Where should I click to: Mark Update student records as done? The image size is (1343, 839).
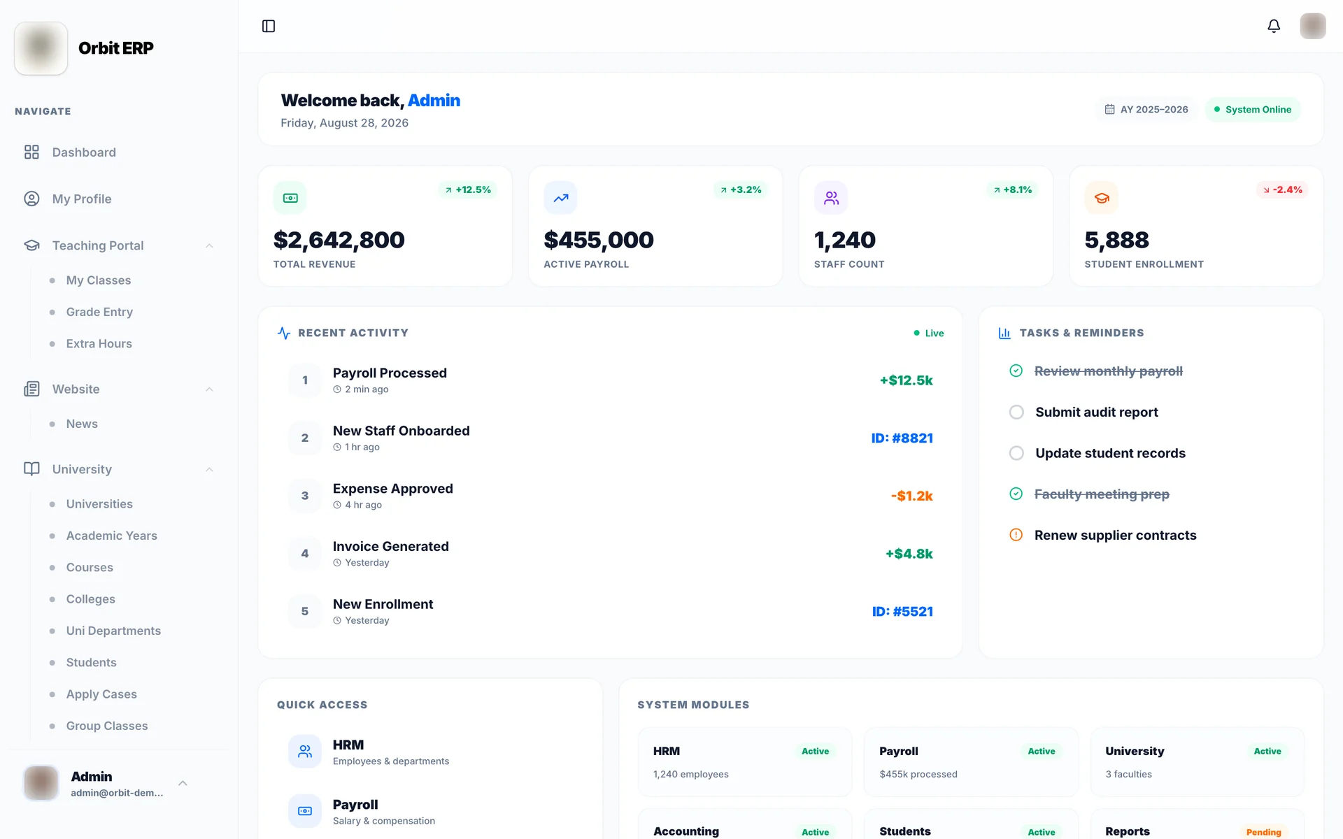click(x=1016, y=453)
